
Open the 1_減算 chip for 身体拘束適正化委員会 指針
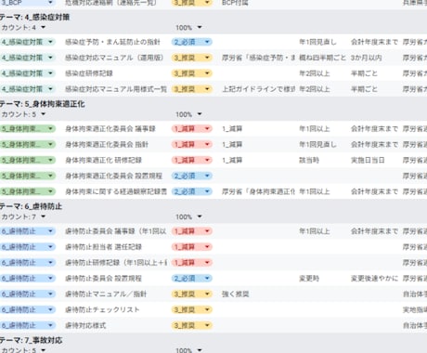192,144
